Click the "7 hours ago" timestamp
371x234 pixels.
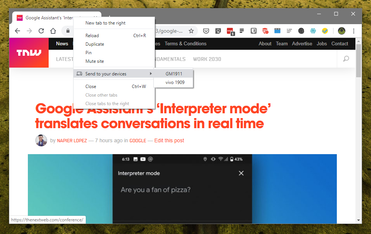[108, 140]
